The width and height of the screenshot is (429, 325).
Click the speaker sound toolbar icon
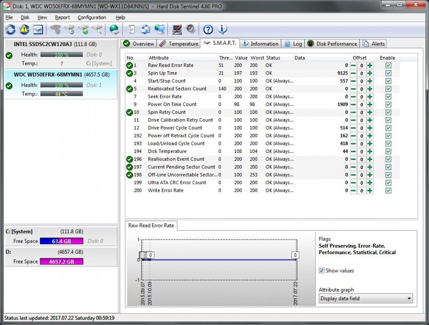click(x=190, y=29)
